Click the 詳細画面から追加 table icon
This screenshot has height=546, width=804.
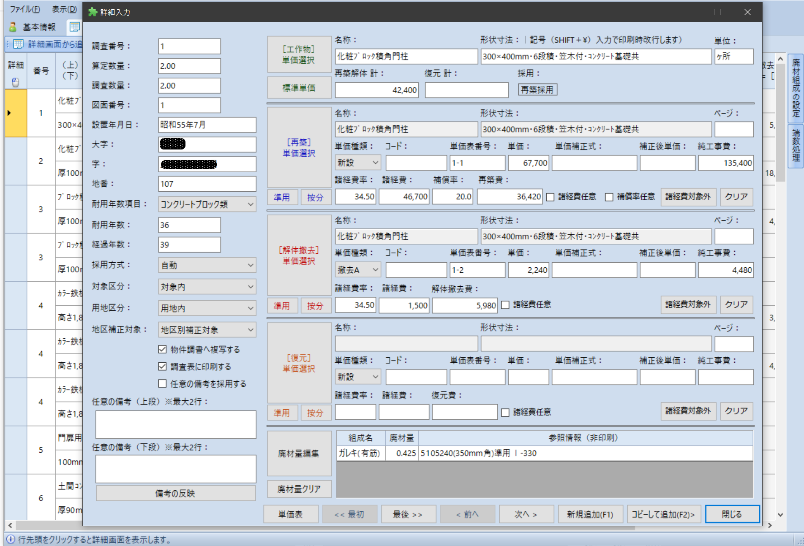(18, 44)
